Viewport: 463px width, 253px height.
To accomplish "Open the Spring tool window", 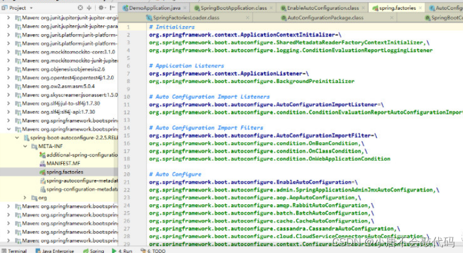I will (x=94, y=251).
